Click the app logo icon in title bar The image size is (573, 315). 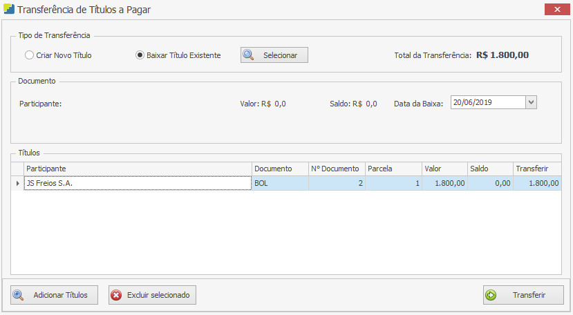click(x=8, y=10)
